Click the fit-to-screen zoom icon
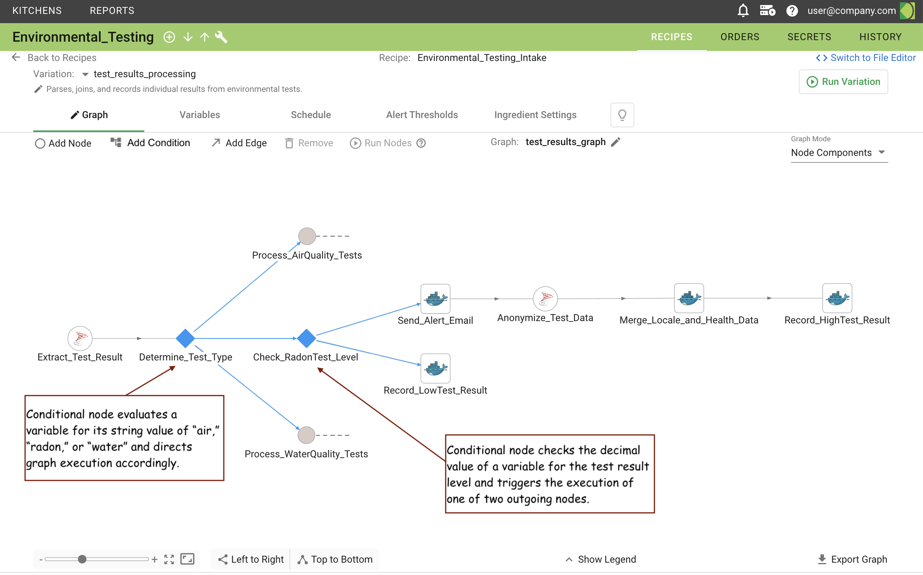This screenshot has height=575, width=923. pyautogui.click(x=169, y=559)
